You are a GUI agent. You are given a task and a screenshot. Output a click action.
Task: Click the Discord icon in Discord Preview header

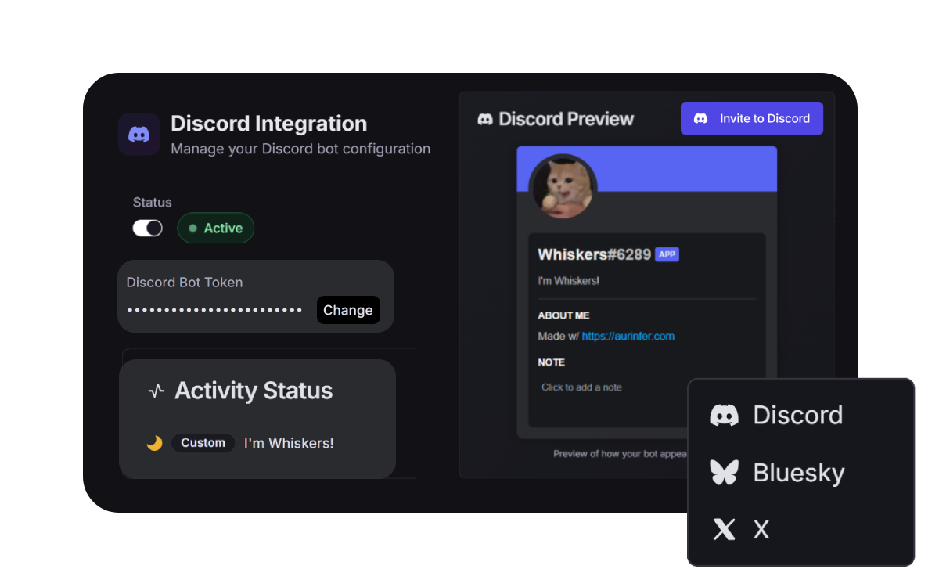click(x=485, y=119)
